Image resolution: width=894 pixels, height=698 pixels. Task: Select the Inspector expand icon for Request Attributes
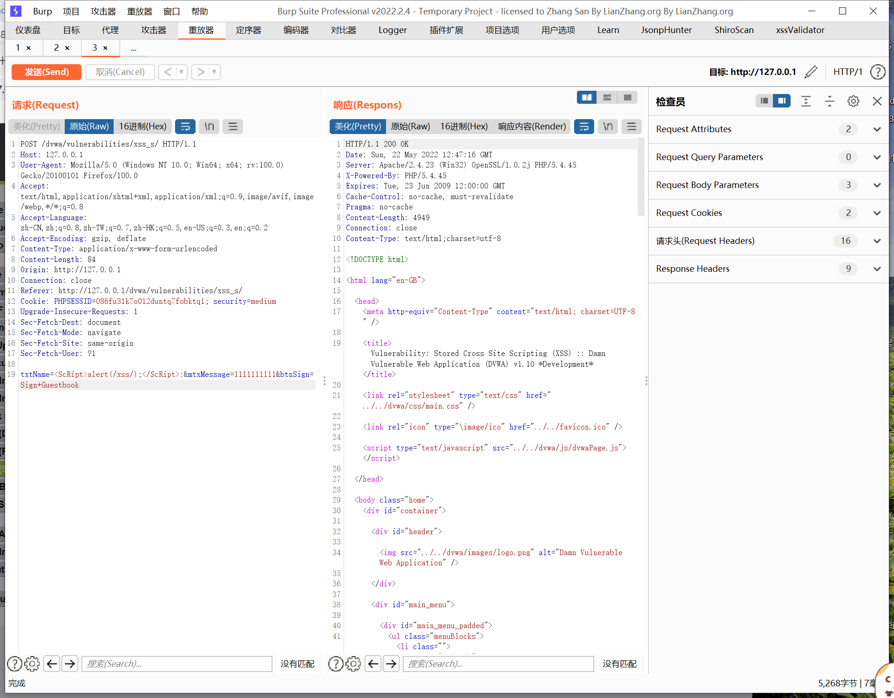[x=878, y=129]
